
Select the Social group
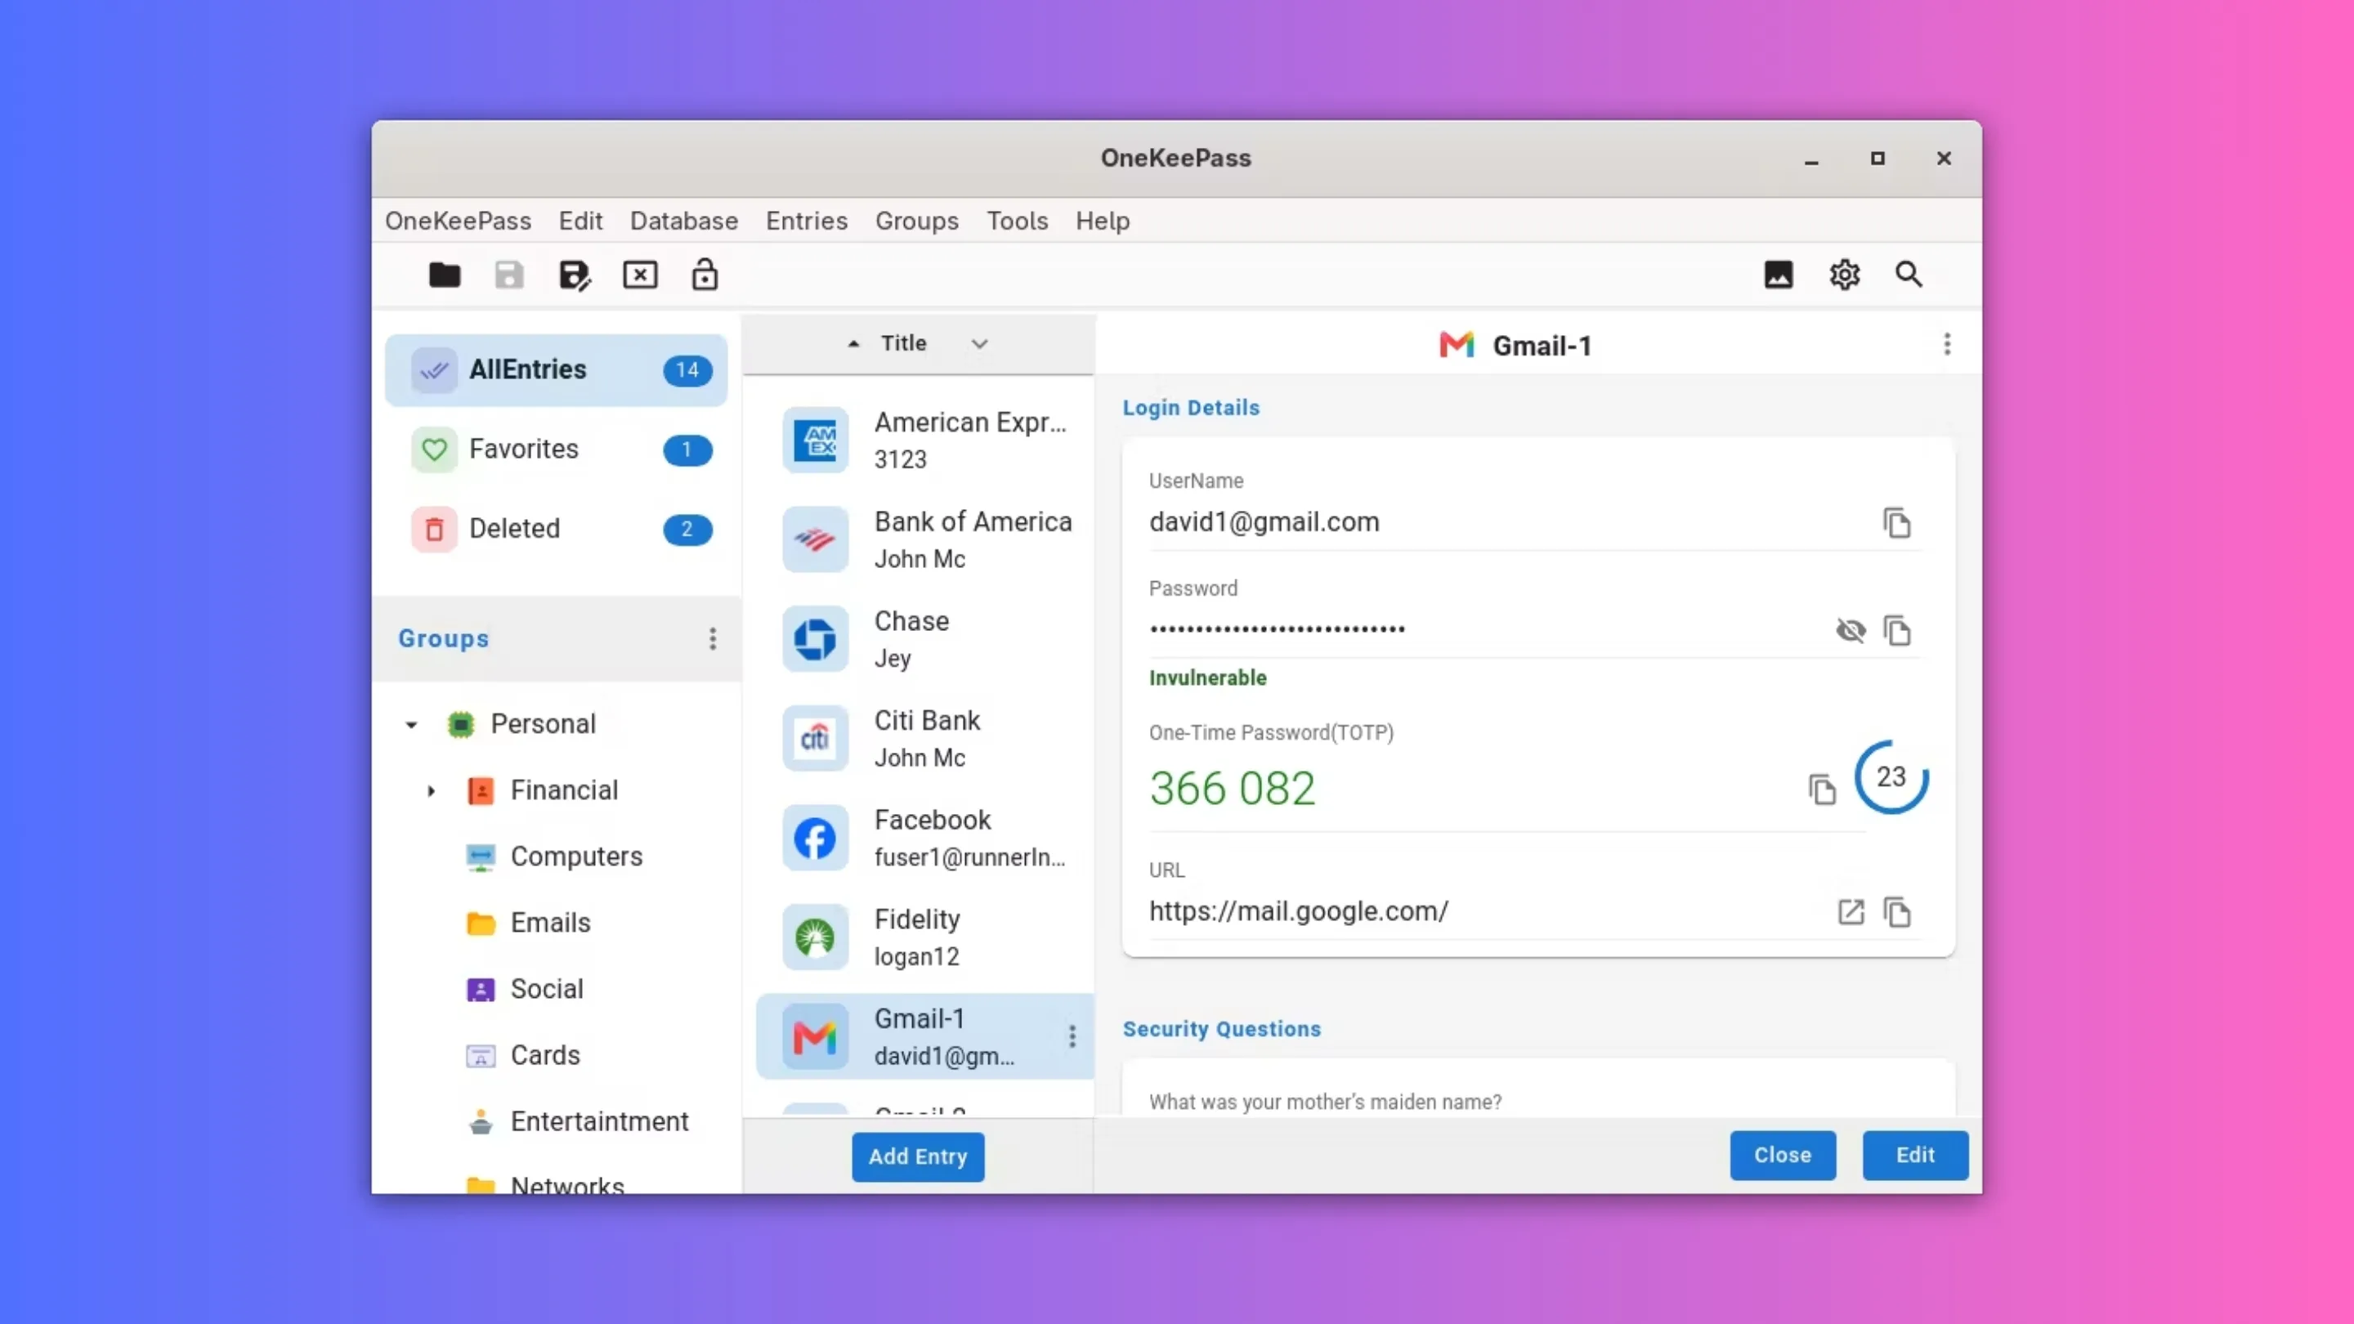[547, 990]
